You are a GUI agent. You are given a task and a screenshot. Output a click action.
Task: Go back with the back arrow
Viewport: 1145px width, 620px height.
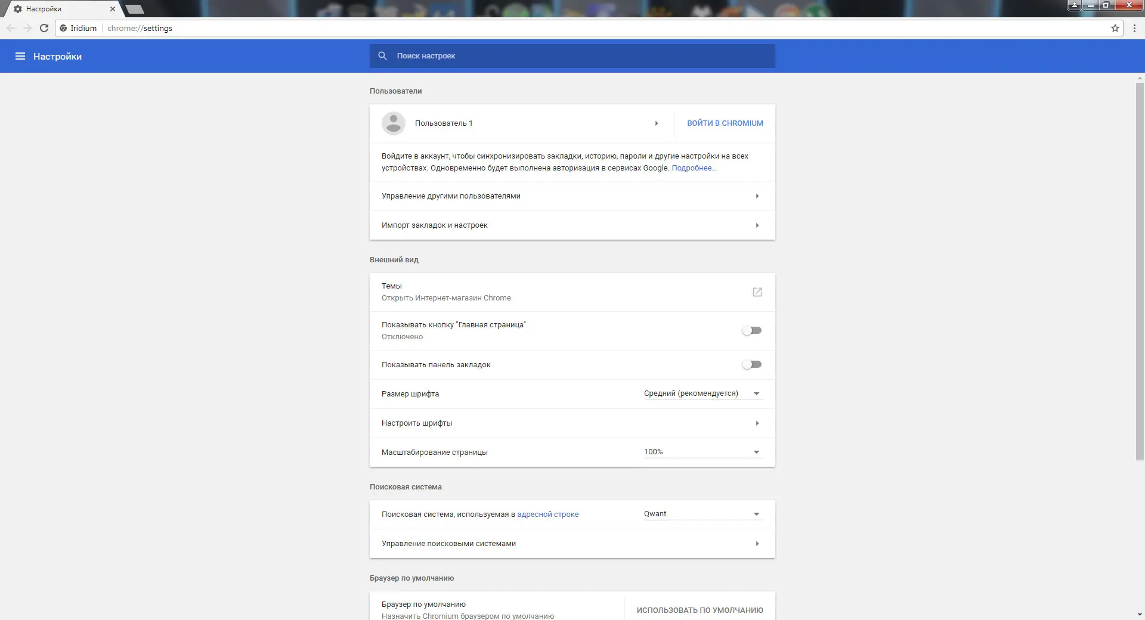(x=11, y=28)
